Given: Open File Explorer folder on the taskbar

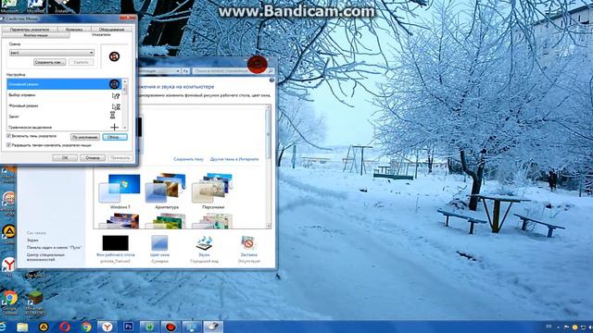Looking at the screenshot, I should point(22,327).
